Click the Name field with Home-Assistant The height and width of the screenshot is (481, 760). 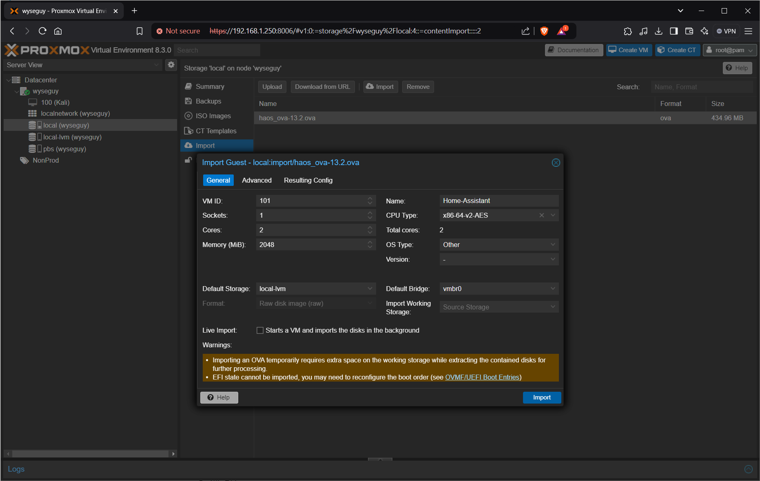click(499, 201)
